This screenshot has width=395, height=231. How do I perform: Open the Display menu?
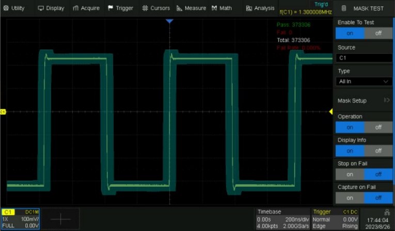(x=51, y=8)
